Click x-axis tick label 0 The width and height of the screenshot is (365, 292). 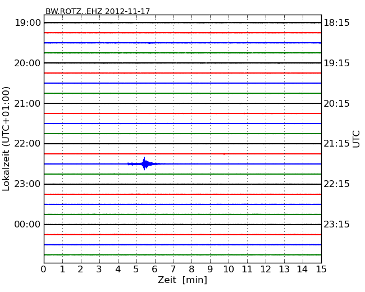pos(44,269)
